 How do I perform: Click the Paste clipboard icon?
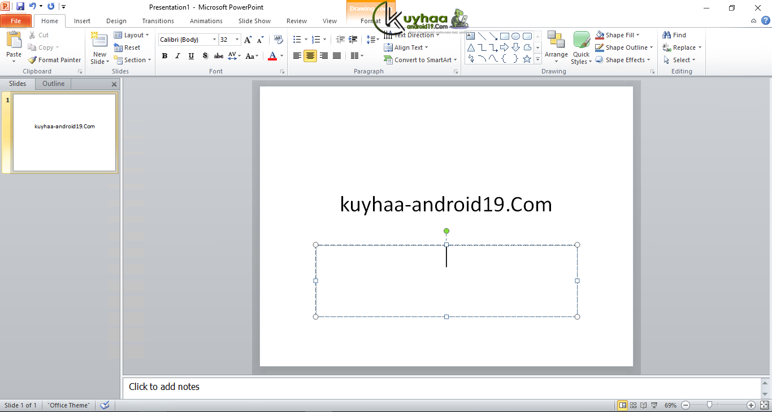[x=14, y=40]
